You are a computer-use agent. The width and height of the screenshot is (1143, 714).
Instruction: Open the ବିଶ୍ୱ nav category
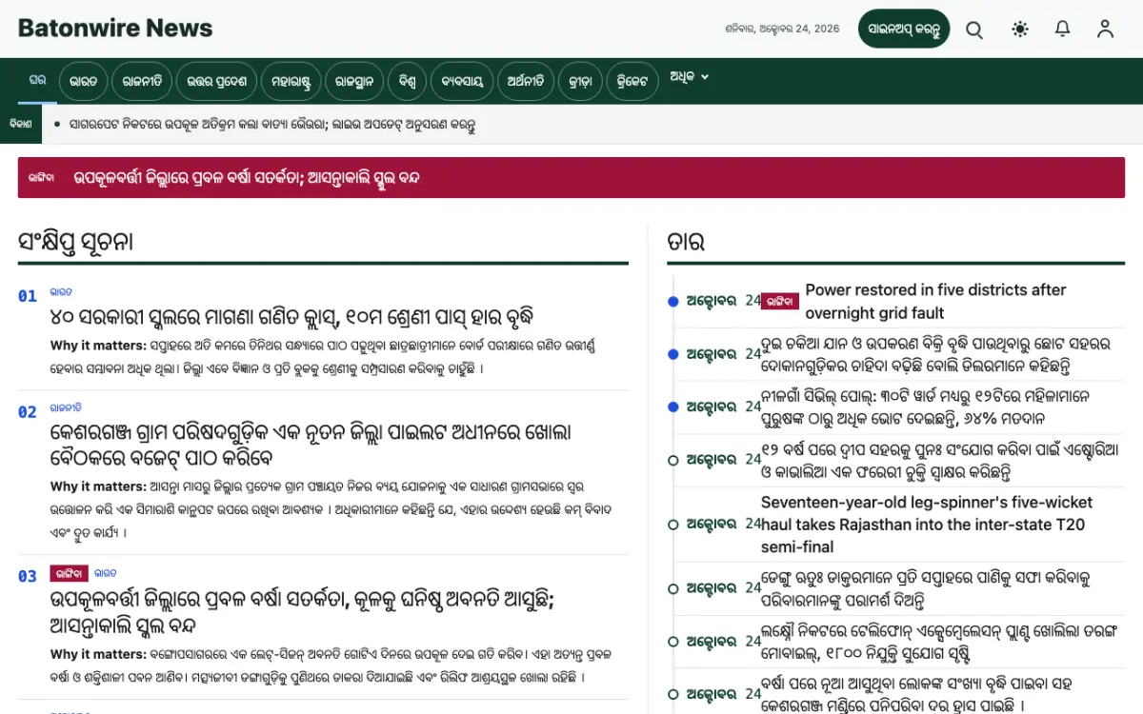[408, 81]
